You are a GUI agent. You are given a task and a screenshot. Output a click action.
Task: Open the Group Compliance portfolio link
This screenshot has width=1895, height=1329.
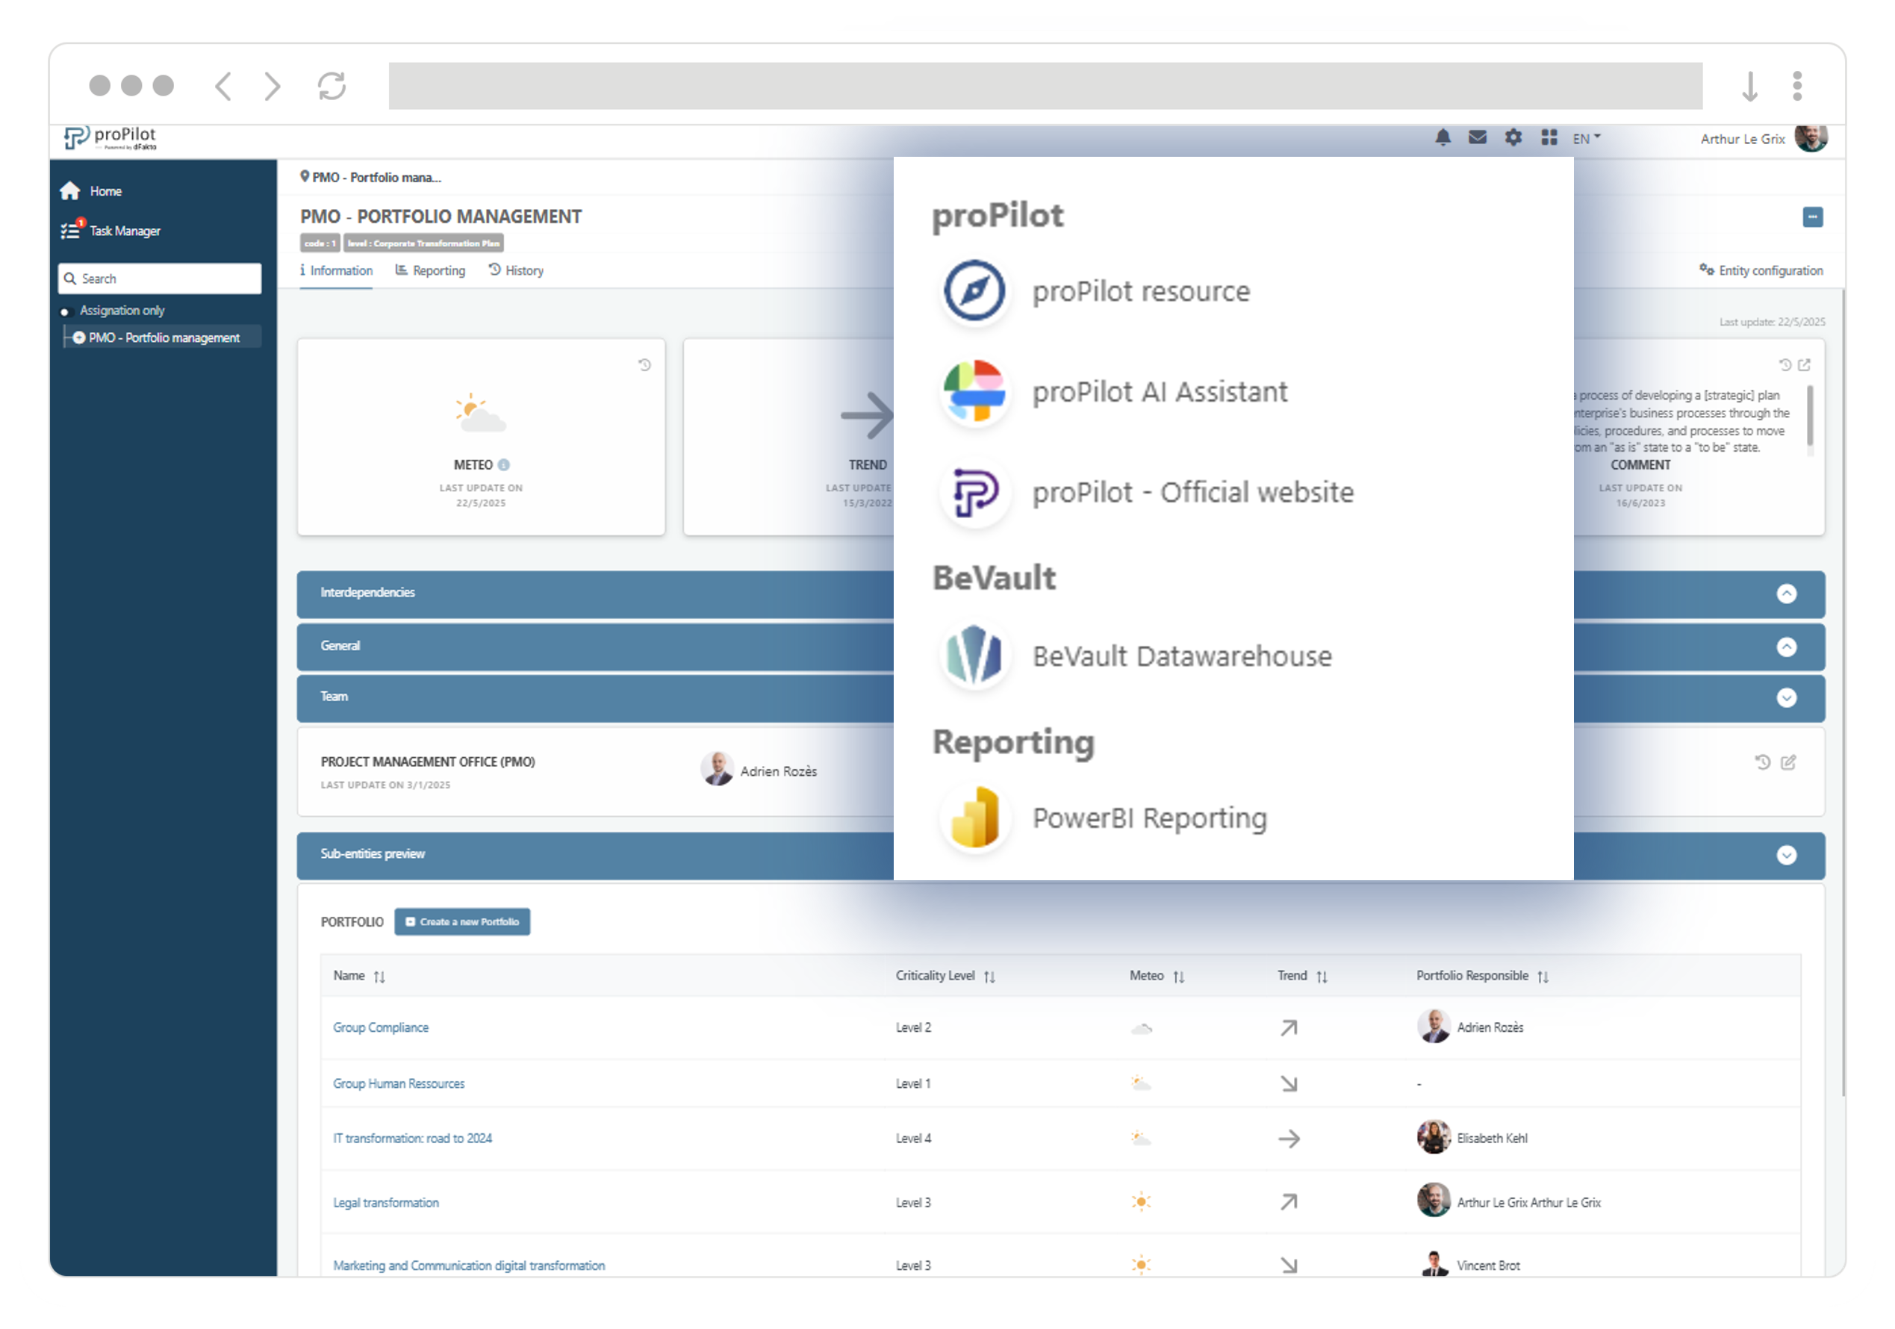381,1027
